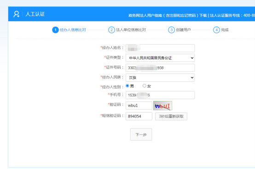Select step 4 circle 完成
Image resolution: width=255 pixels, height=169 pixels.
(x=216, y=30)
